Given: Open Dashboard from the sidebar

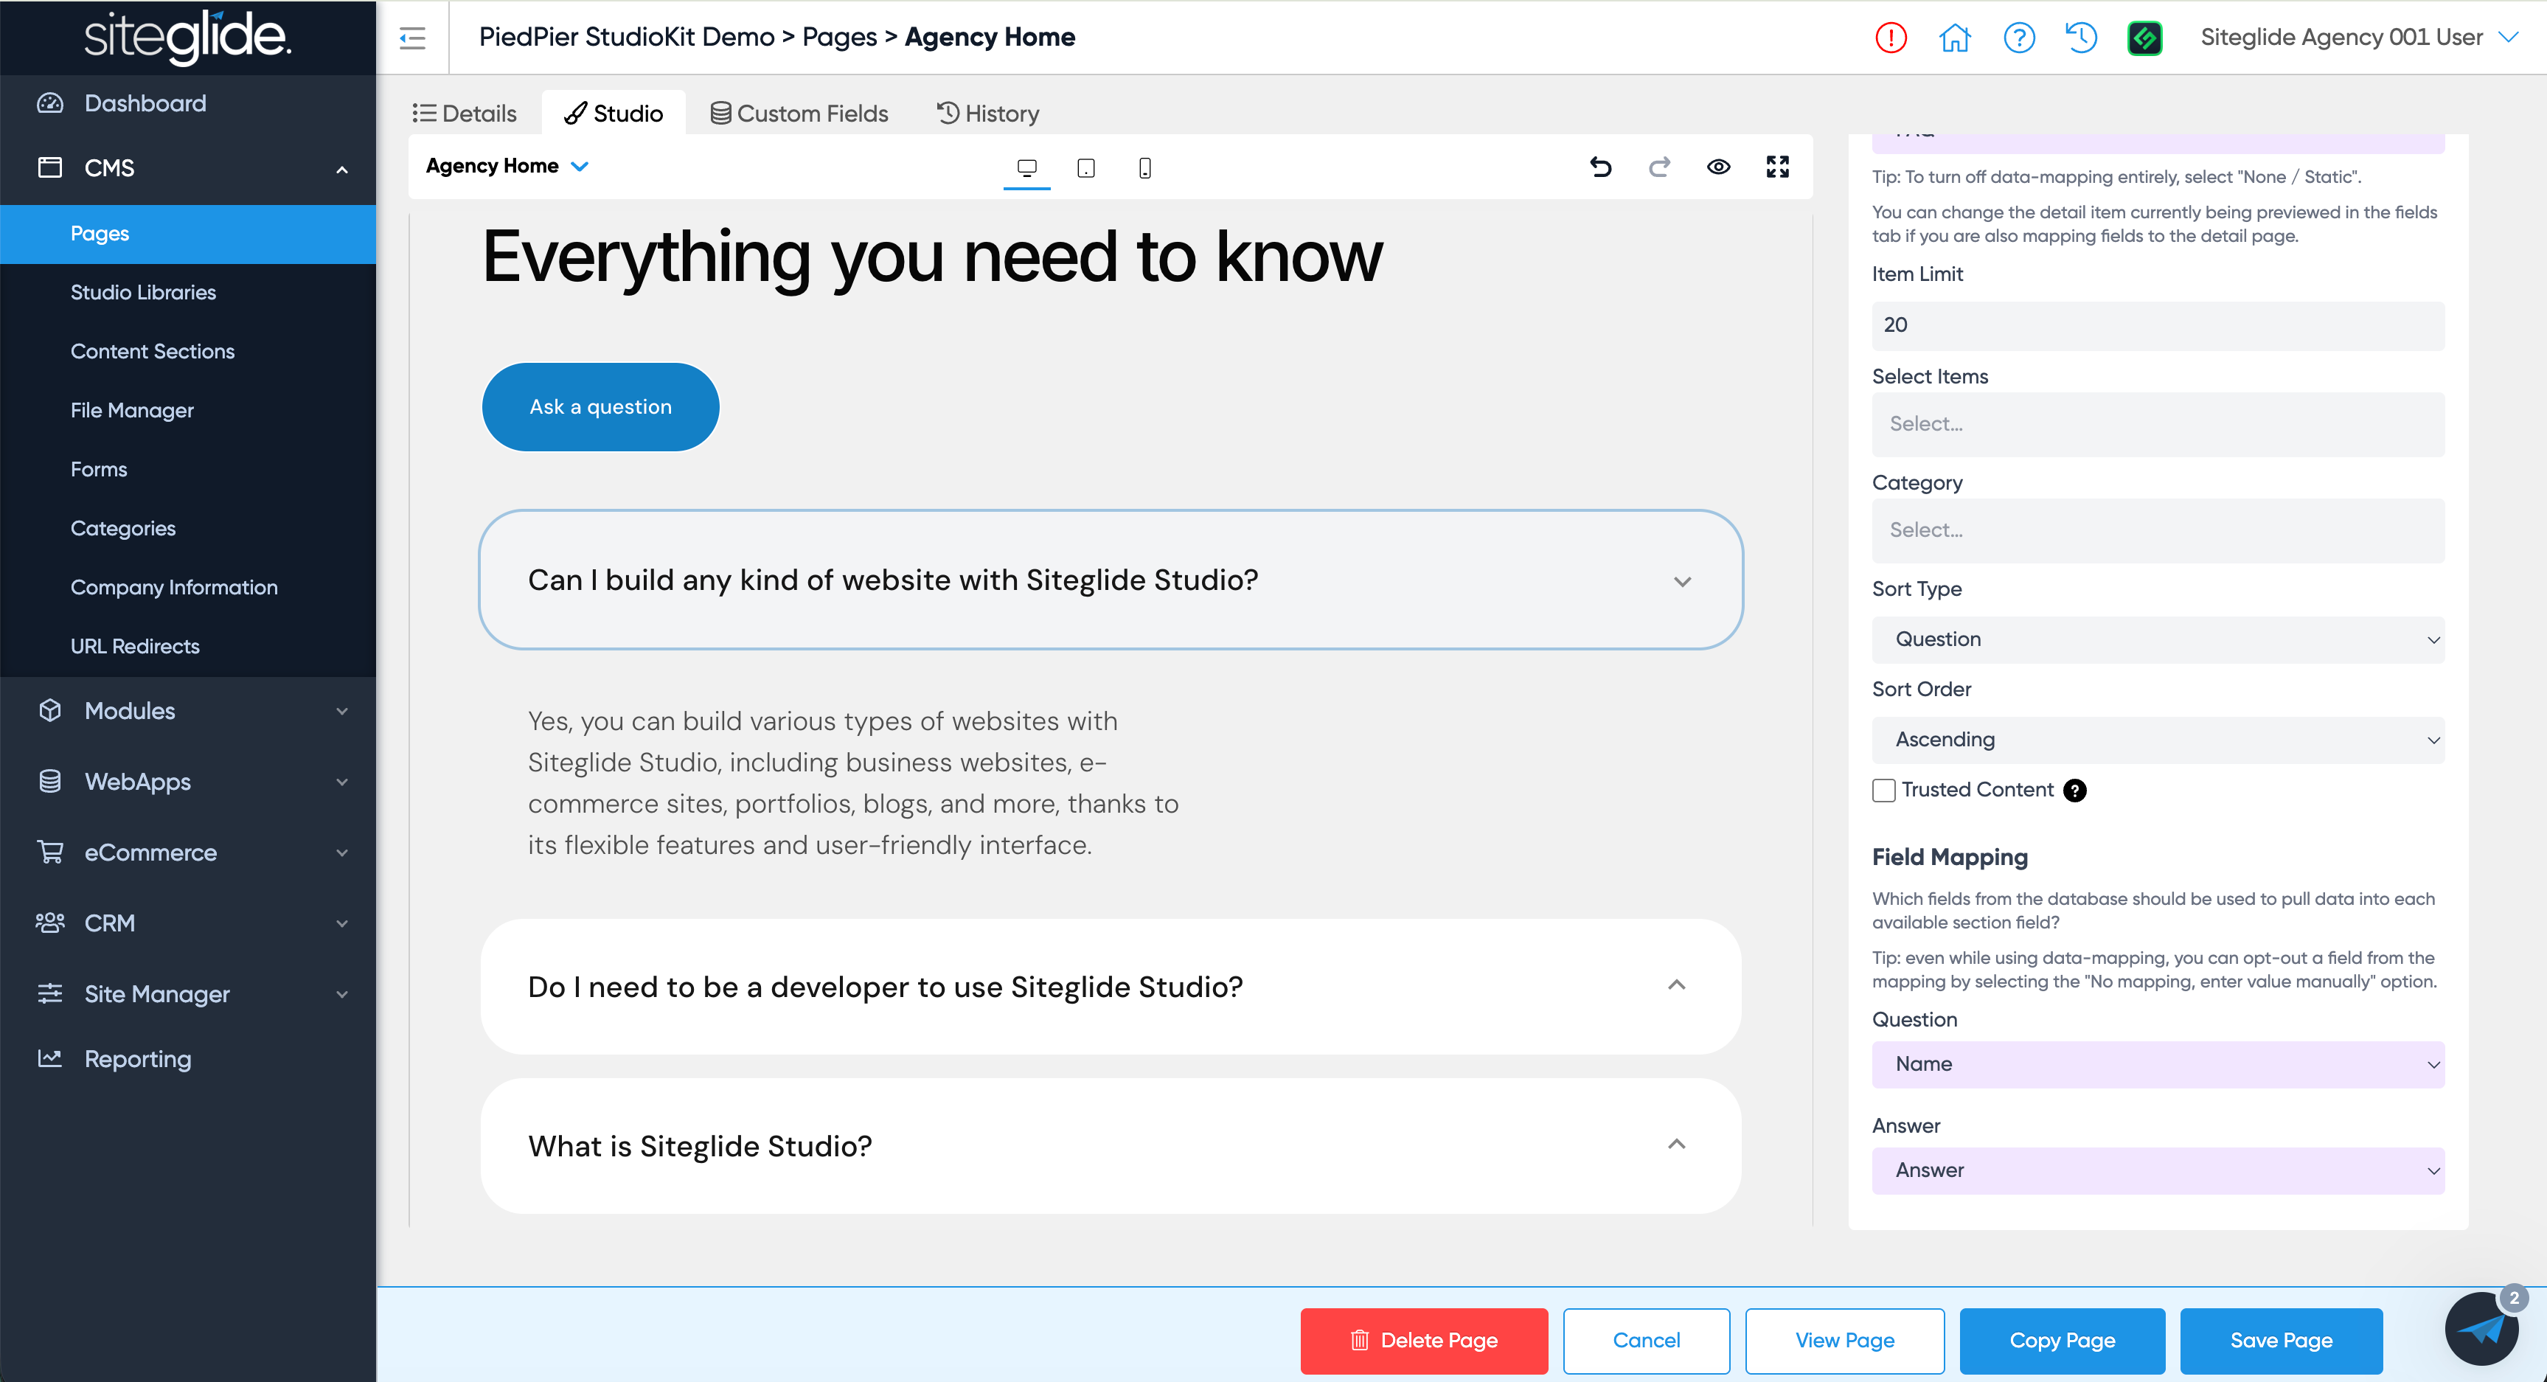Looking at the screenshot, I should [145, 103].
